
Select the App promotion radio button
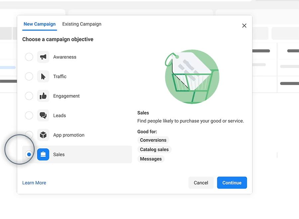click(29, 135)
